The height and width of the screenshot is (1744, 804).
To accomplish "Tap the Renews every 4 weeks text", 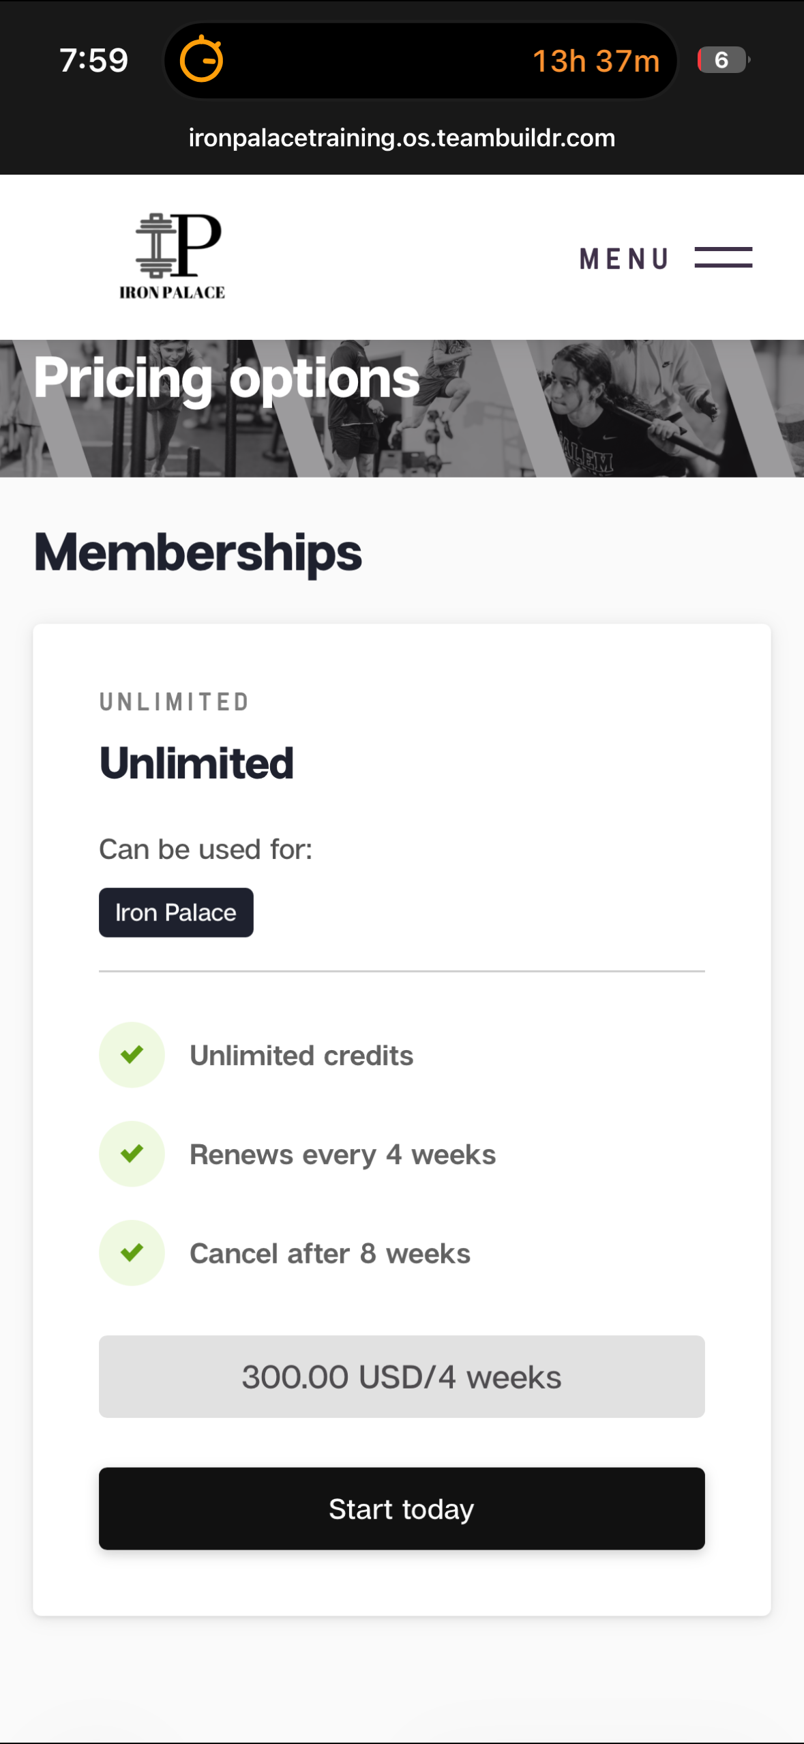I will coord(342,1154).
